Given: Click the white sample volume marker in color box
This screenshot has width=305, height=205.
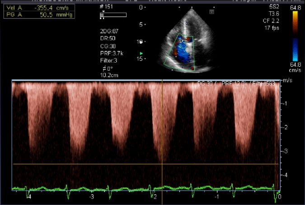Looking at the screenshot, I should 181,41.
